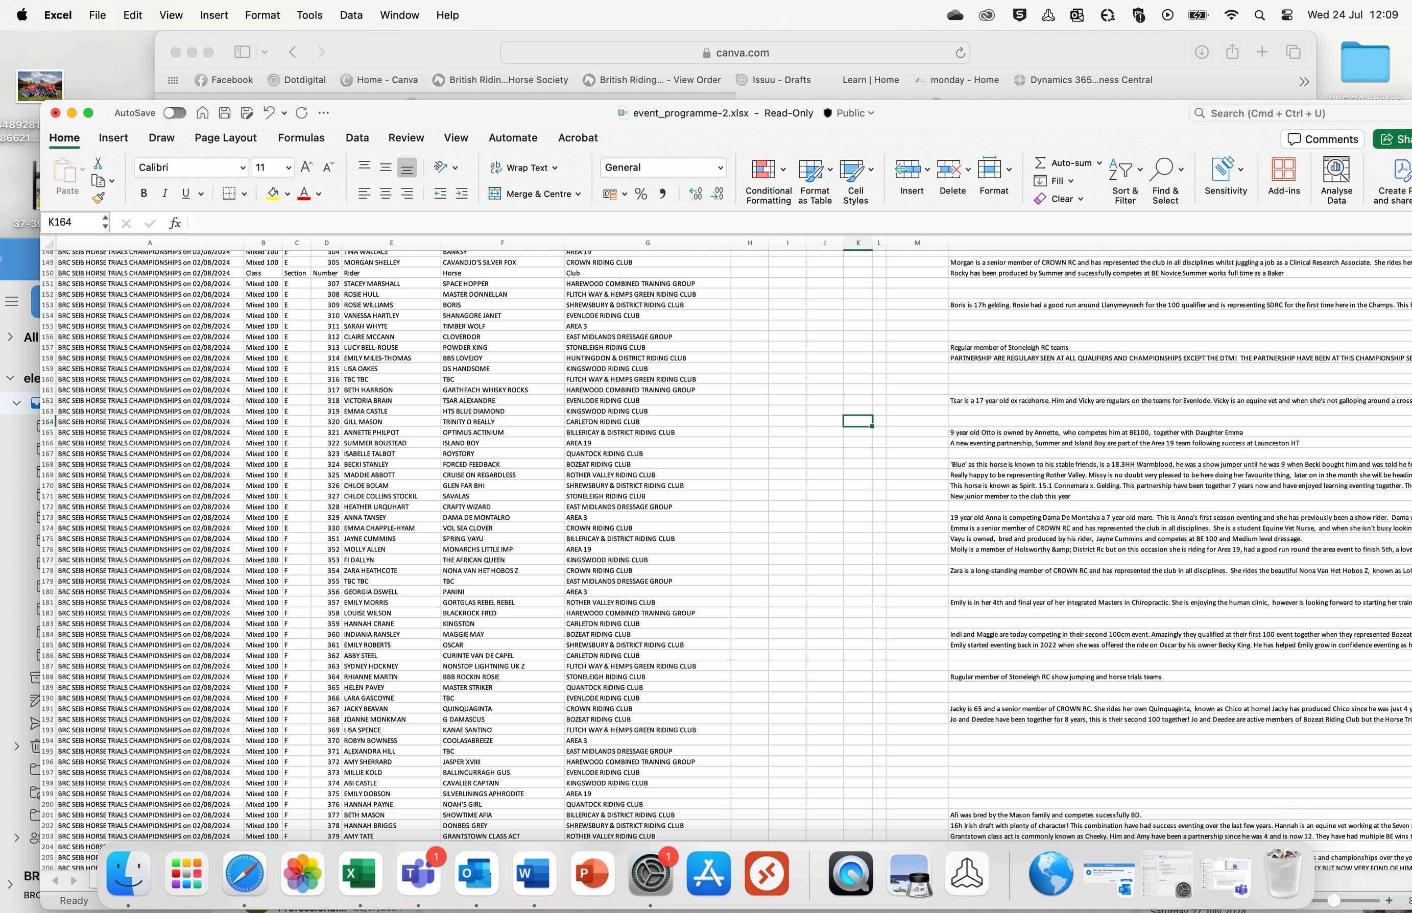The width and height of the screenshot is (1412, 913).
Task: Increase decimal places icon
Action: 696,194
